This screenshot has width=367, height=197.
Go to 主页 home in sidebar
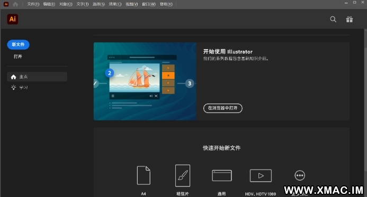point(37,77)
